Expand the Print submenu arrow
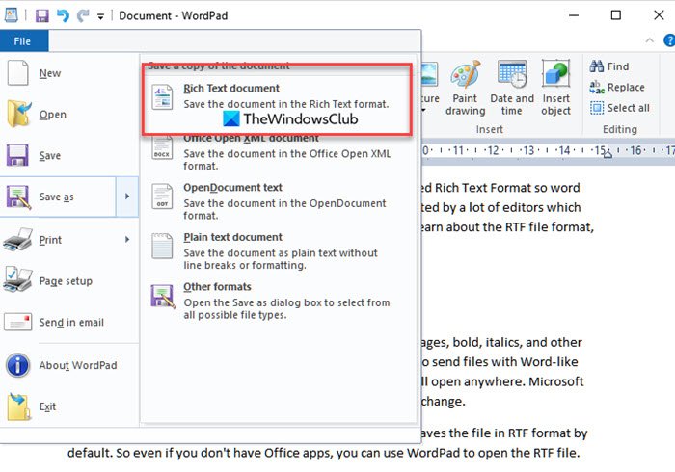Screen dimensions: 675x472 [127, 240]
